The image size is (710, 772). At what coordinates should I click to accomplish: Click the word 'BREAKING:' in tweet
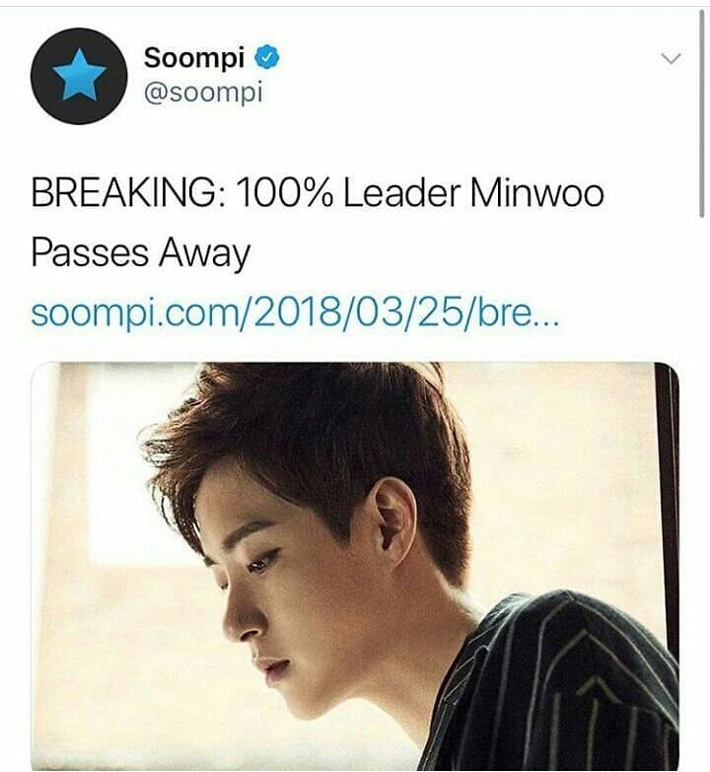[x=129, y=192]
